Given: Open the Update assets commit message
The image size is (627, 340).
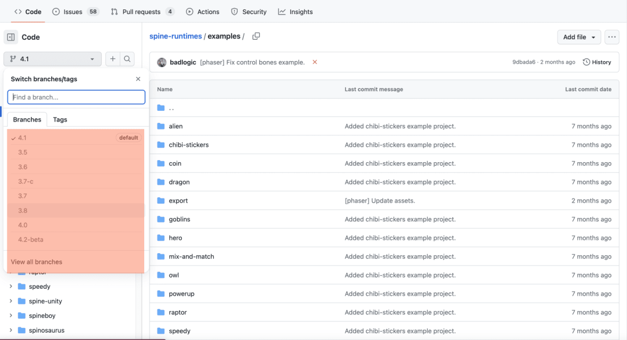Looking at the screenshot, I should click(x=380, y=201).
